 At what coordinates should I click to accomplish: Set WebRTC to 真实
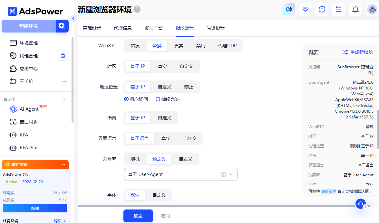point(179,46)
